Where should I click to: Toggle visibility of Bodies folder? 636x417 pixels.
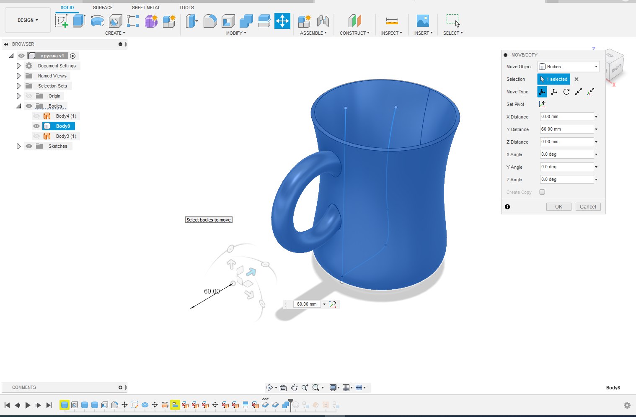pyautogui.click(x=29, y=106)
